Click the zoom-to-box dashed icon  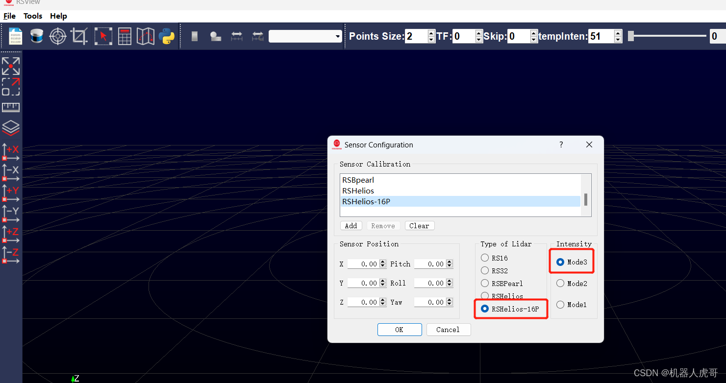[11, 87]
